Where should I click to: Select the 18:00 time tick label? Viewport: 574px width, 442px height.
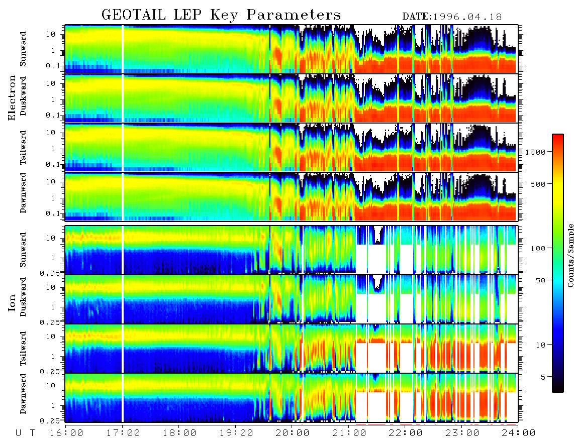pyautogui.click(x=179, y=433)
